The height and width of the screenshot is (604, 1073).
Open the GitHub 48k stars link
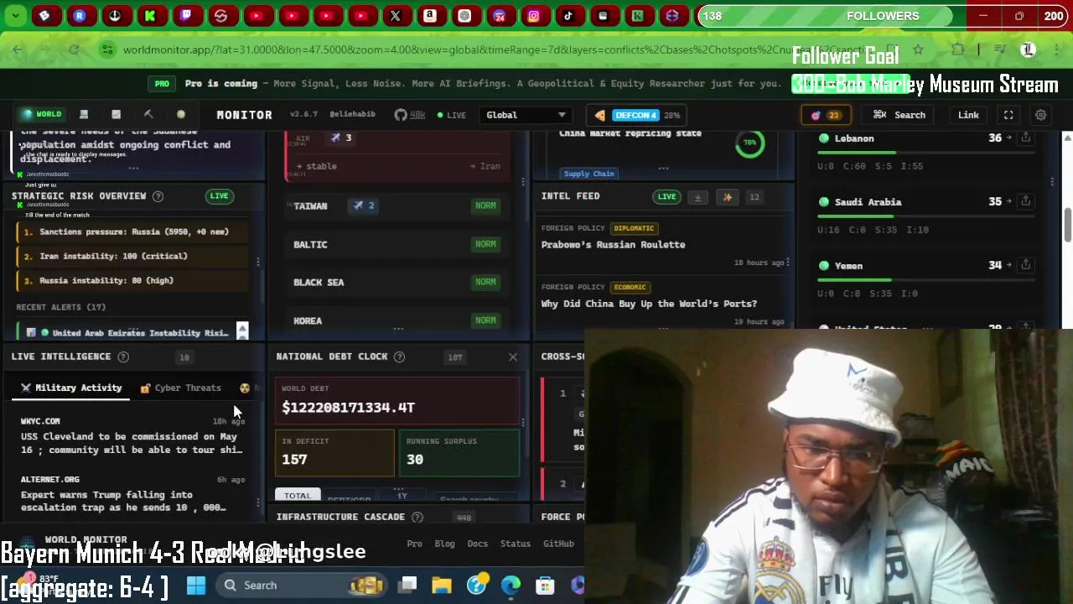coord(412,115)
